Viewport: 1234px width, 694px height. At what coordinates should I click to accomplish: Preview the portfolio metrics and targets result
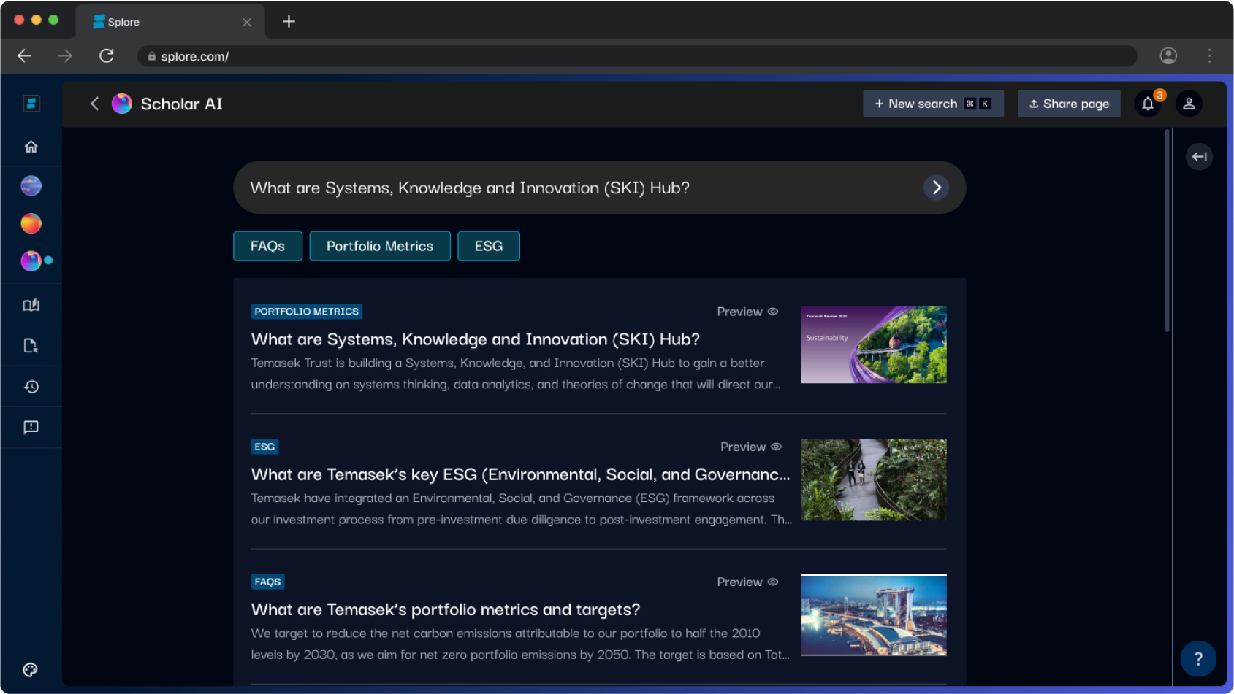[x=747, y=582]
